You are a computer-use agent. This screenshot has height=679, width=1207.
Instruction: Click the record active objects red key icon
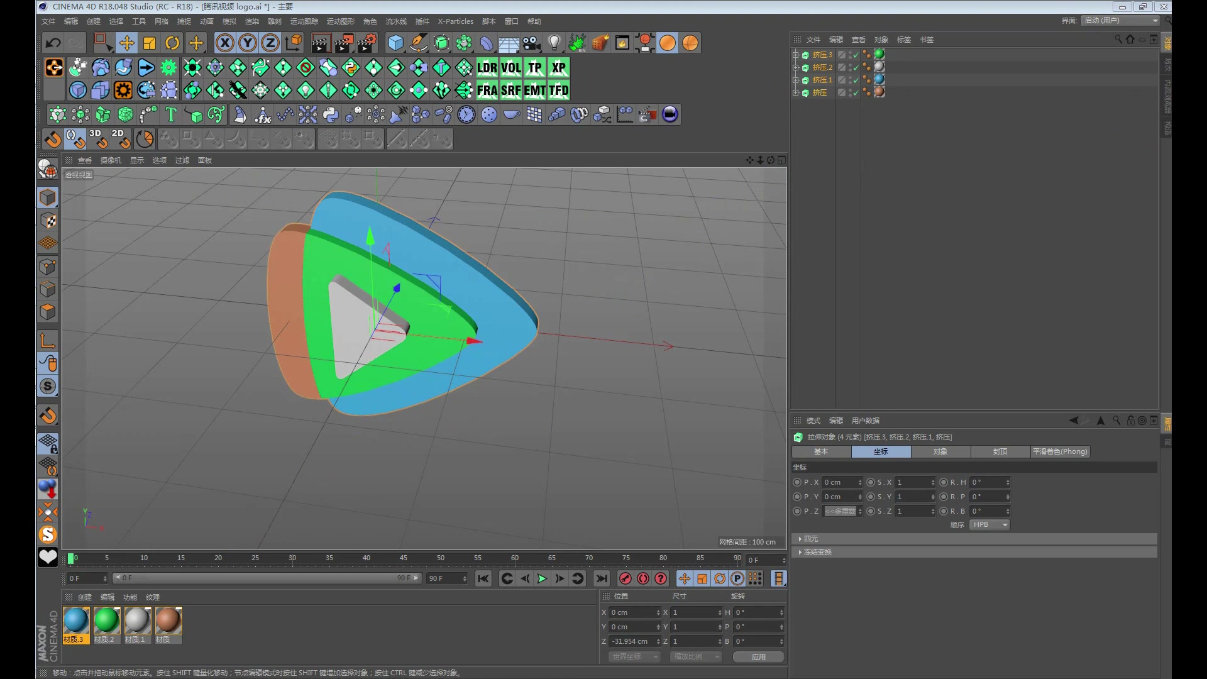pos(626,578)
